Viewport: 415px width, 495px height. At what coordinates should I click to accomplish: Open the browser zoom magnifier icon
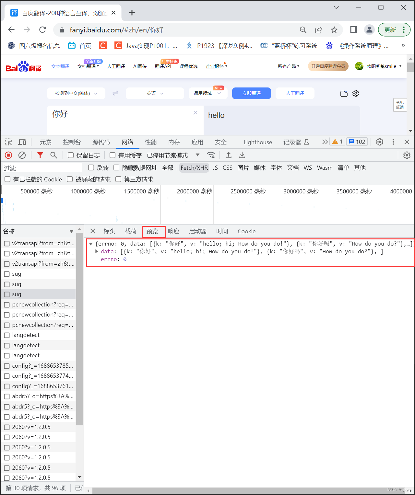303,30
